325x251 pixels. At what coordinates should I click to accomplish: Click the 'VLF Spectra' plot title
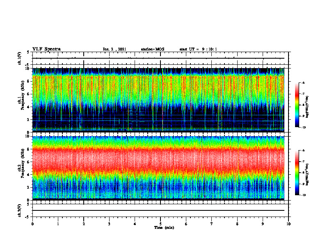(46, 49)
